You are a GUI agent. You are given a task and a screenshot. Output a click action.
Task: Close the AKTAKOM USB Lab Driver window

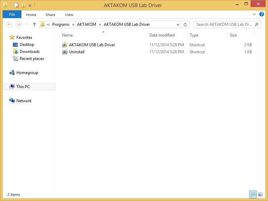pyautogui.click(x=258, y=4)
